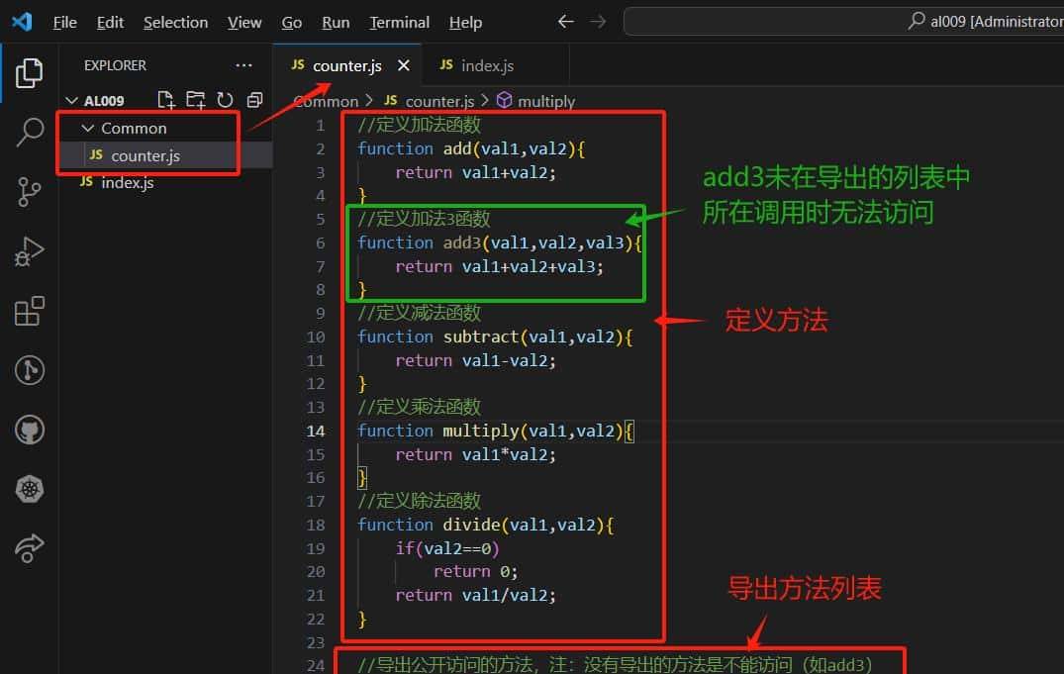Viewport: 1064px width, 674px height.
Task: Open the Search view icon
Action: pyautogui.click(x=30, y=133)
